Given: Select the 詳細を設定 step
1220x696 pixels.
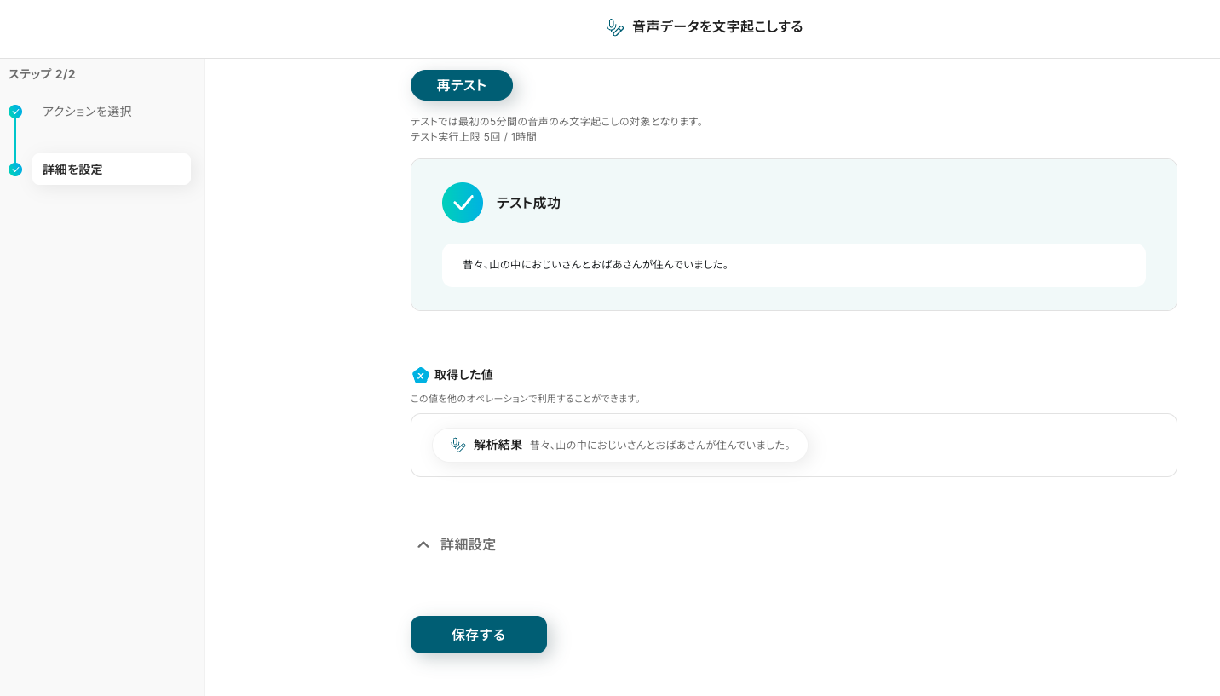Looking at the screenshot, I should point(112,170).
